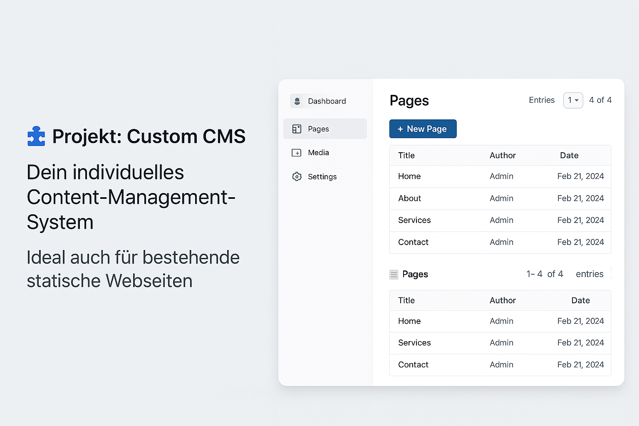This screenshot has height=426, width=639.
Task: Click the Dashboard person icon in sidebar
Action: pos(297,101)
